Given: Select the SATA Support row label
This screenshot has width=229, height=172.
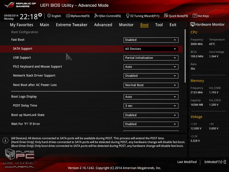Looking at the screenshot, I should tap(23, 49).
